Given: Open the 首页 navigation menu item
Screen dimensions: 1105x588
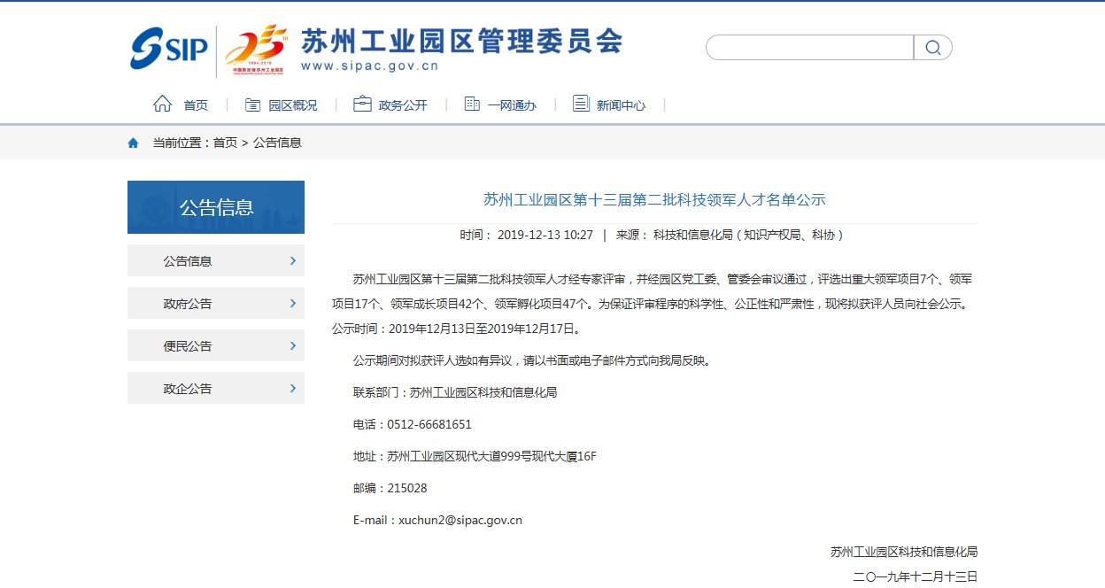Looking at the screenshot, I should point(196,104).
